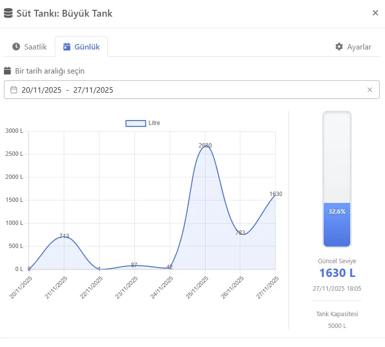Click the tank level 32.6% fill bar
Screen dimensions: 385x347
point(337,224)
